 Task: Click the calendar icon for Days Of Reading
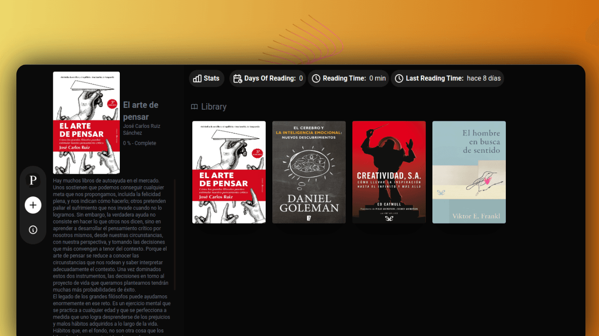pyautogui.click(x=238, y=78)
